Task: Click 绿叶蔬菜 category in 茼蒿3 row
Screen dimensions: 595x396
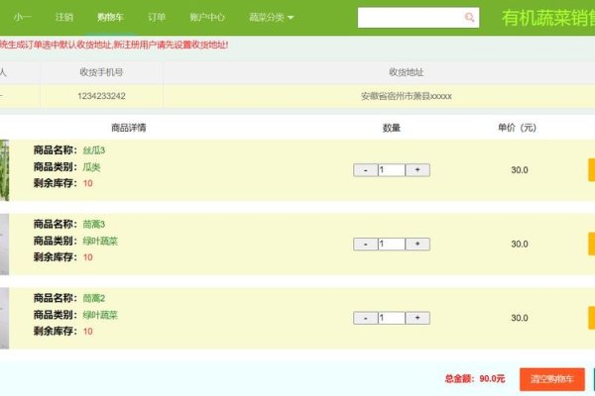Action: (x=100, y=241)
